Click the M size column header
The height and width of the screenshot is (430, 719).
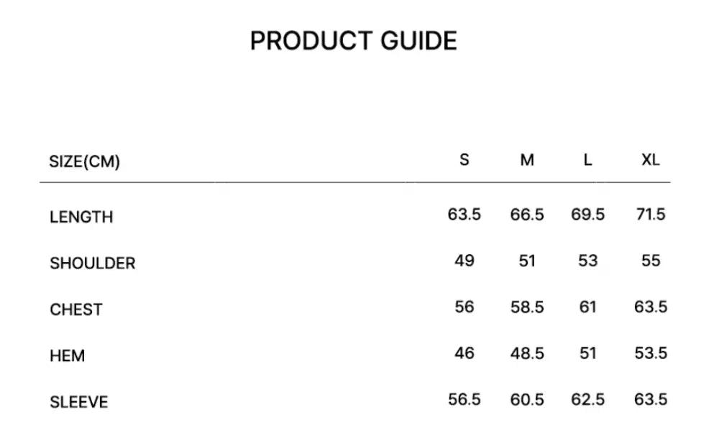(527, 160)
